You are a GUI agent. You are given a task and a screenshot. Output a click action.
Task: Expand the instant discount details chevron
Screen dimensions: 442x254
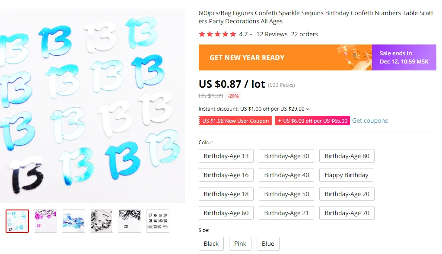(308, 109)
